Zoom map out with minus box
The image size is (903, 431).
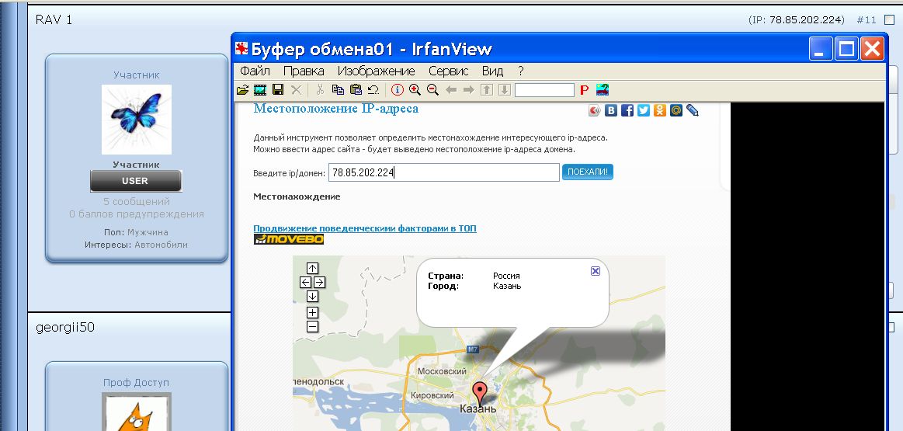pyautogui.click(x=312, y=327)
